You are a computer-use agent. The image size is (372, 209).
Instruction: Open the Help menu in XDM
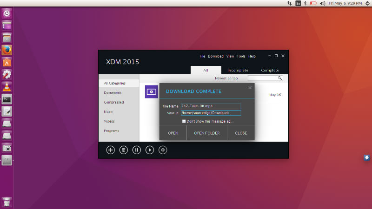point(252,56)
